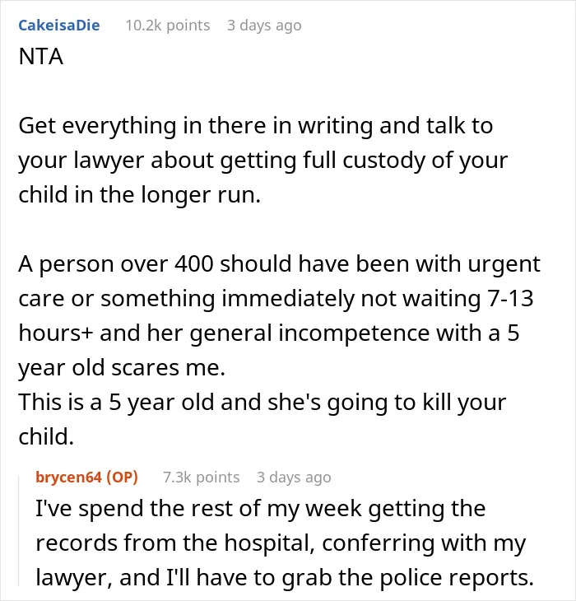Click the 'general incompetence' line
The width and height of the screenshot is (576, 601).
pyautogui.click(x=269, y=333)
